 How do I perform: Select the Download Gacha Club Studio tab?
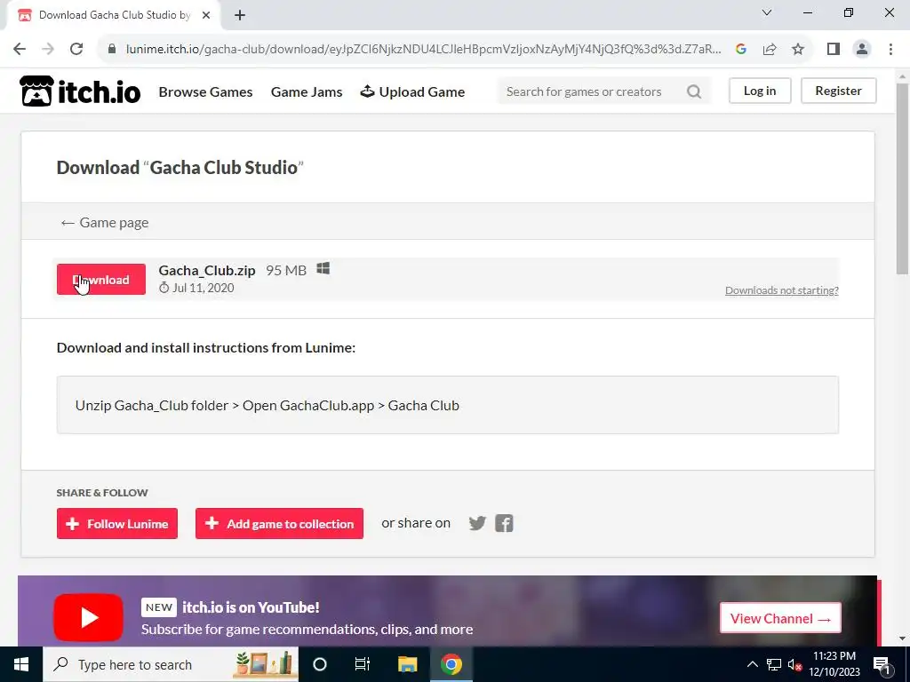coord(114,15)
